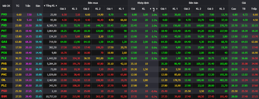The width and height of the screenshot is (259, 99).
Task: Open the PSB stock symbol
Action: point(4,20)
